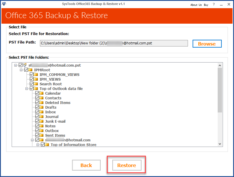Uncheck the Drafts folder checkbox

pos(37,107)
